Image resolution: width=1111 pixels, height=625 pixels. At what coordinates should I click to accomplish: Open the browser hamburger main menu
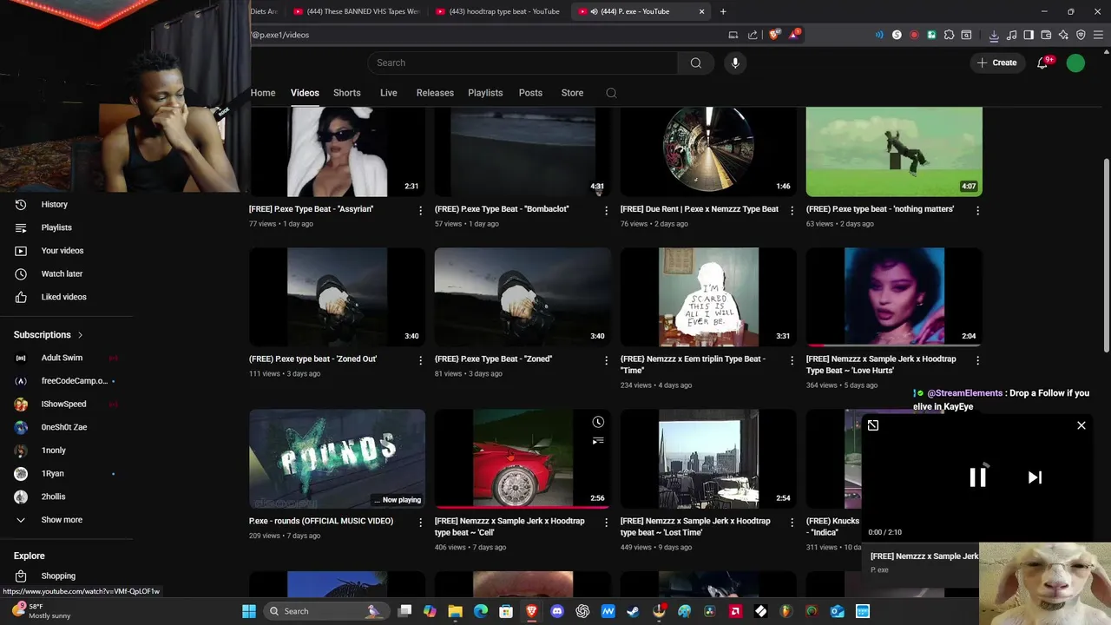point(1098,35)
